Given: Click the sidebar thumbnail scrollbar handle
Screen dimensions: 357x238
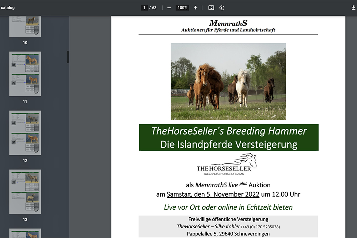Looking at the screenshot, I should click(67, 57).
